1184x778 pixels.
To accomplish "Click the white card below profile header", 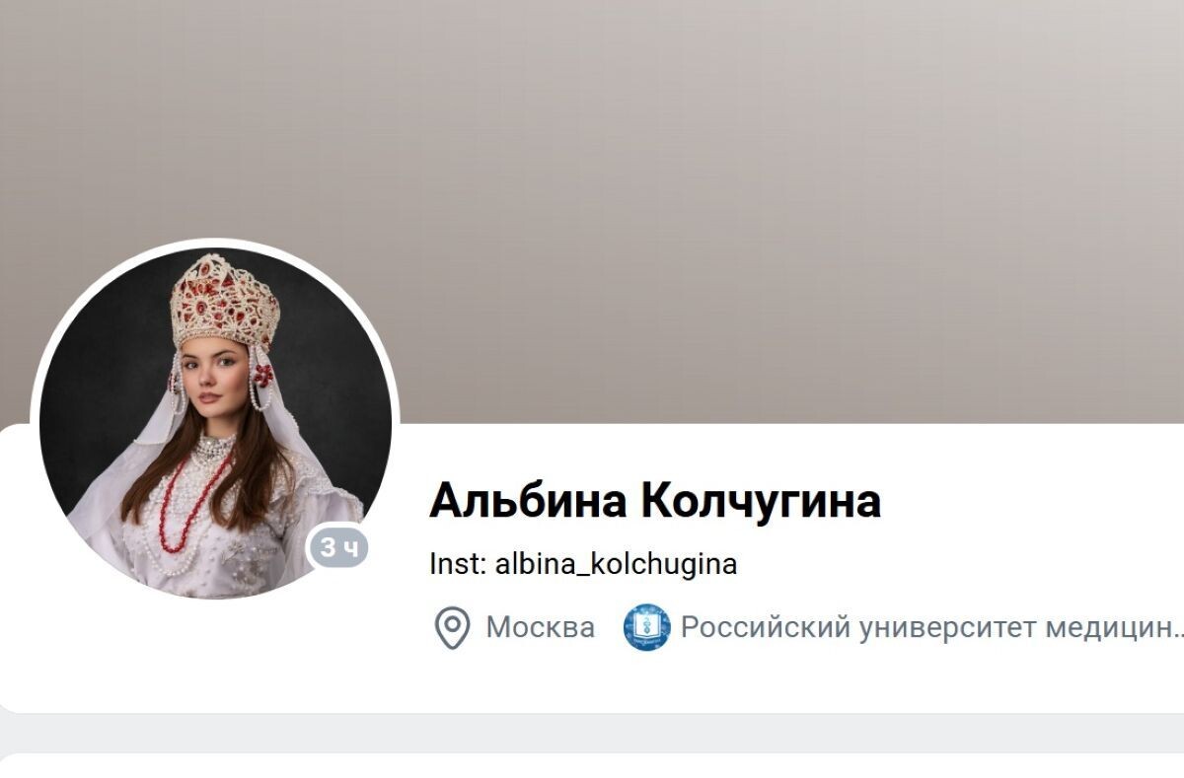I will [x=592, y=766].
